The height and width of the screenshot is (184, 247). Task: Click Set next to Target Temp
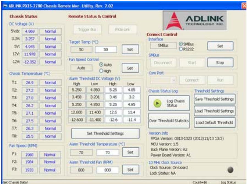pyautogui.click(x=130, y=49)
